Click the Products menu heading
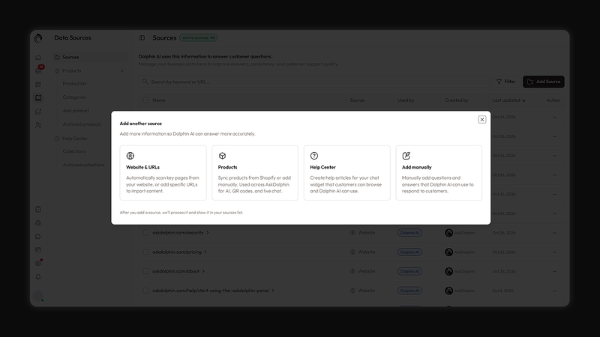 (x=71, y=70)
